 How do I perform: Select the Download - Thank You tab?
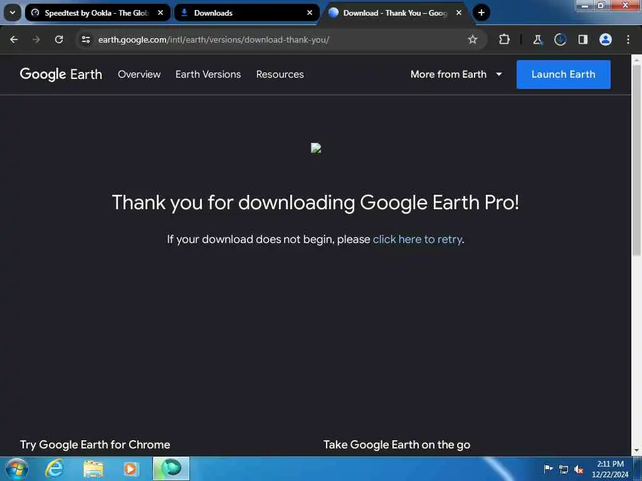pyautogui.click(x=396, y=13)
